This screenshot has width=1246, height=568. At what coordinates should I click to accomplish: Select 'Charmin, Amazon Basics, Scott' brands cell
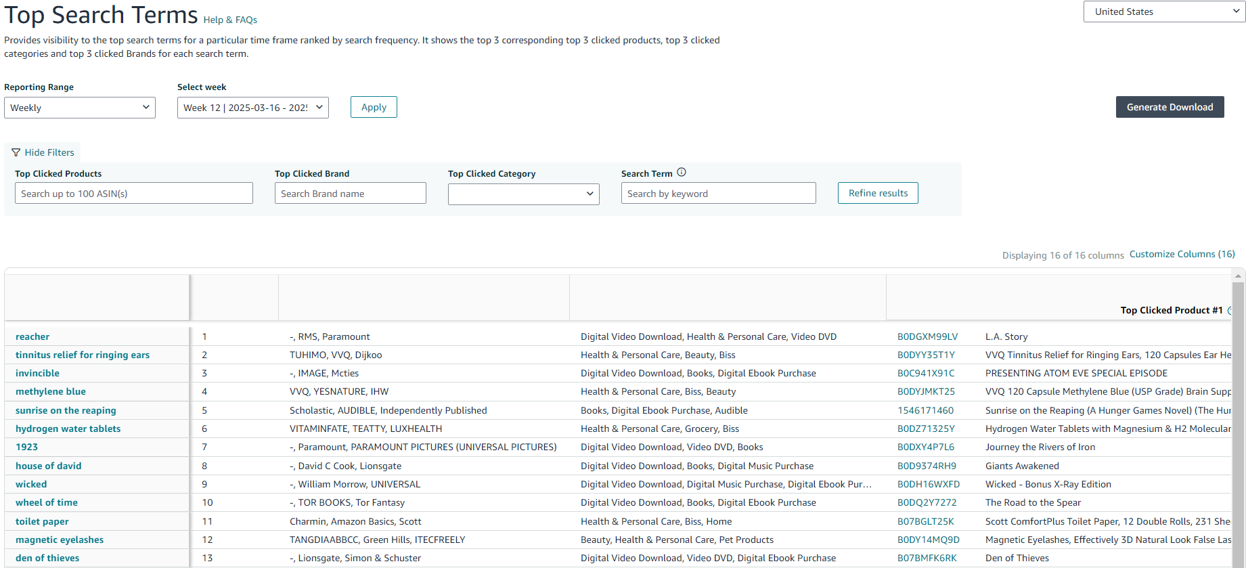(x=355, y=521)
